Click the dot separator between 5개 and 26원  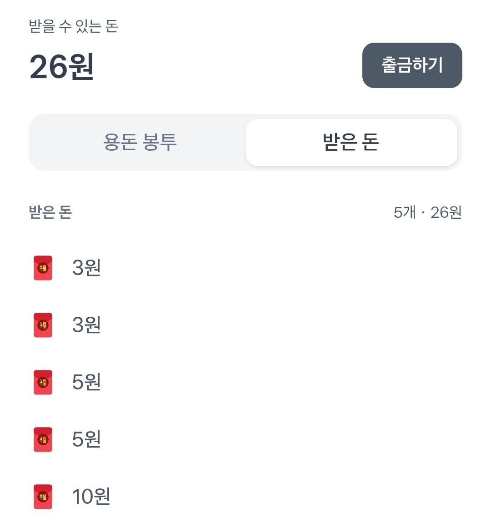coord(423,212)
